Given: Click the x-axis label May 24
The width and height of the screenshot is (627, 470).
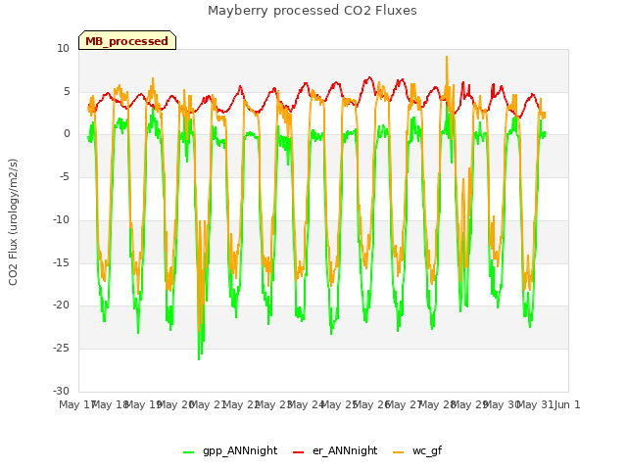Looking at the screenshot, I should [306, 404].
